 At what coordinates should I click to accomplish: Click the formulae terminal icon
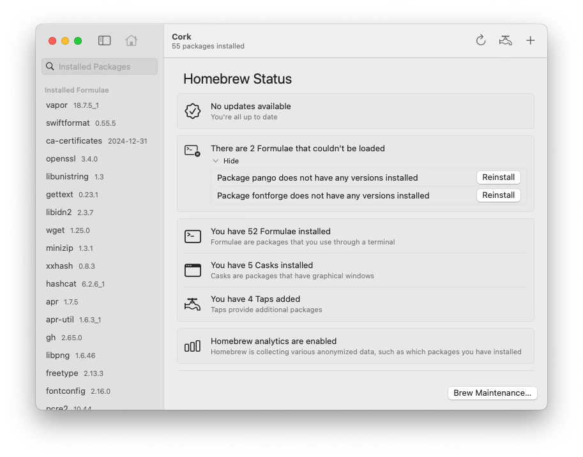[x=193, y=236]
